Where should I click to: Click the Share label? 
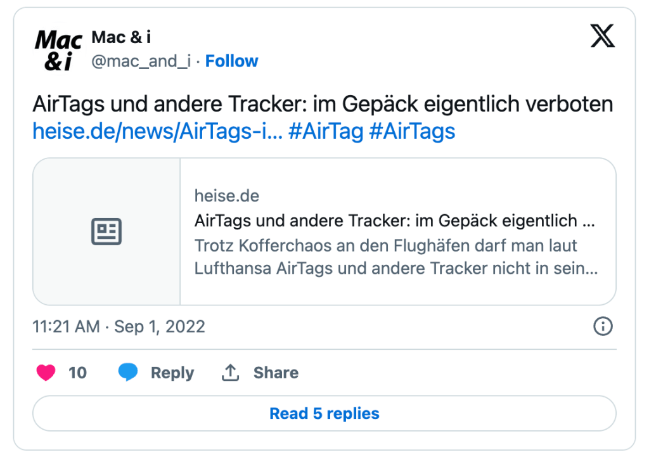pos(276,373)
